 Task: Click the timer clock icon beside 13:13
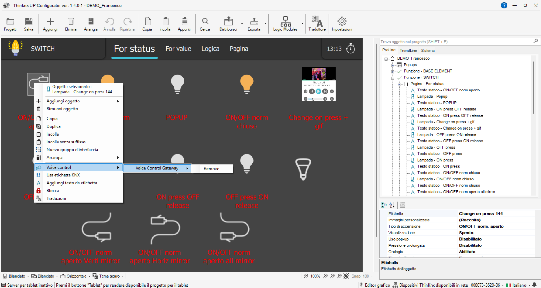(x=350, y=49)
